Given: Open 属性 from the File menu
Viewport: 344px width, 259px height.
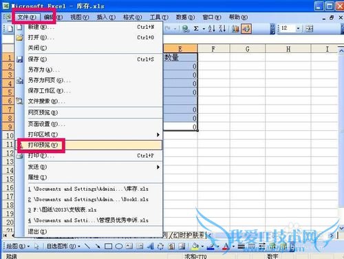Looking at the screenshot, I should tap(89, 177).
